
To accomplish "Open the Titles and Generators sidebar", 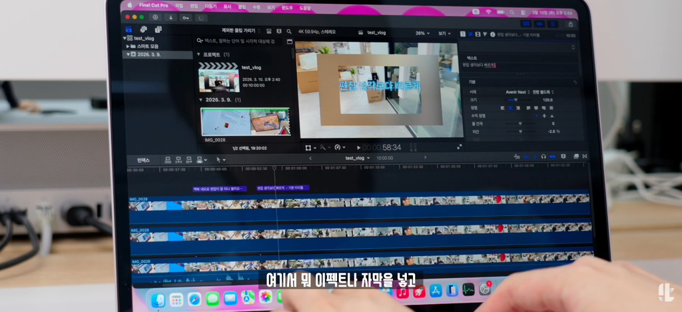I will (x=159, y=29).
